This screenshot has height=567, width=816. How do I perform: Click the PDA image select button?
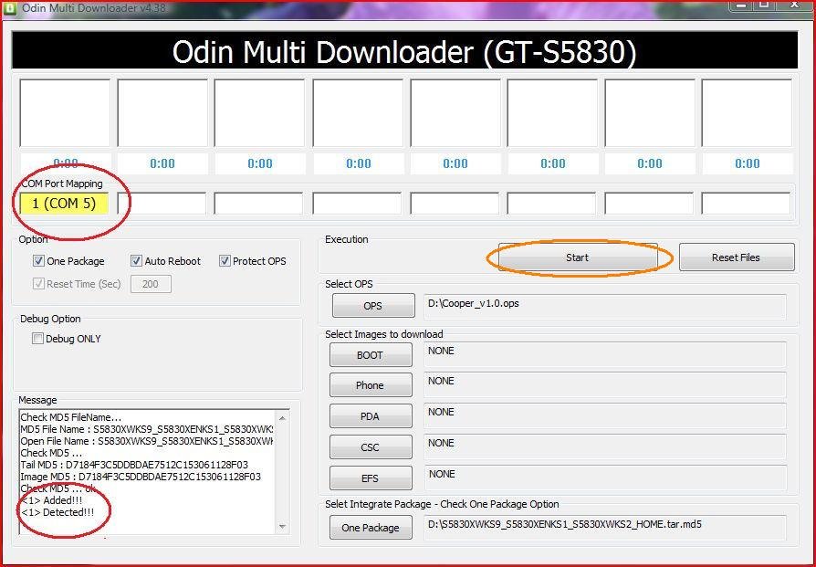tap(370, 416)
